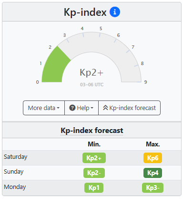The width and height of the screenshot is (183, 199).
Task: Click the Monday maximum Kp3- badge
Action: click(x=152, y=188)
